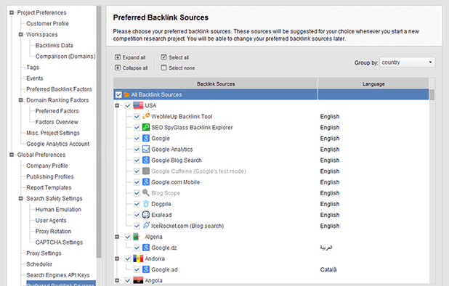Collapse the Project Preferences tree node
The width and height of the screenshot is (449, 286).
[12, 12]
